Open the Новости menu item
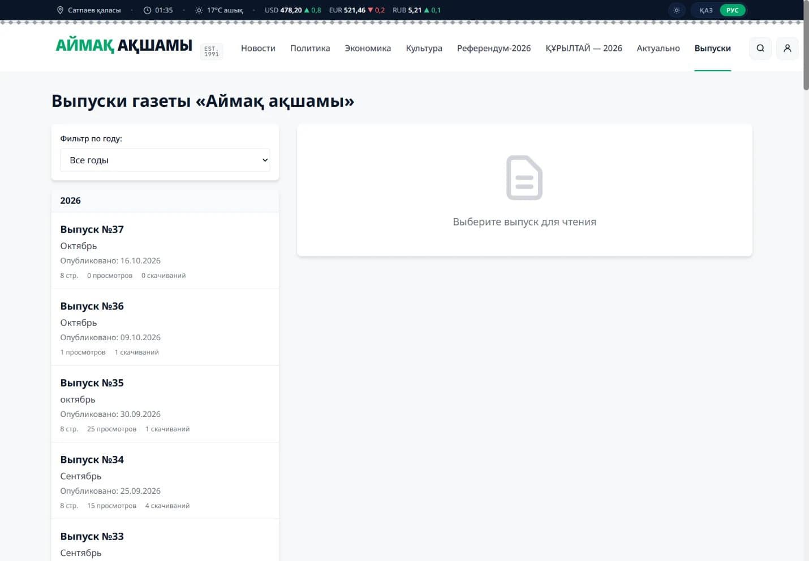This screenshot has width=809, height=561. (x=258, y=48)
